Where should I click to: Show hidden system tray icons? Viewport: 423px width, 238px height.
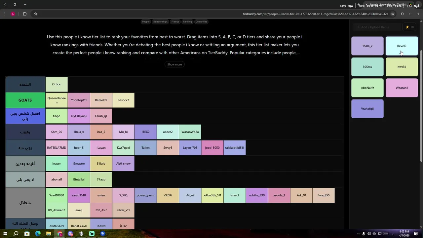tap(358, 234)
